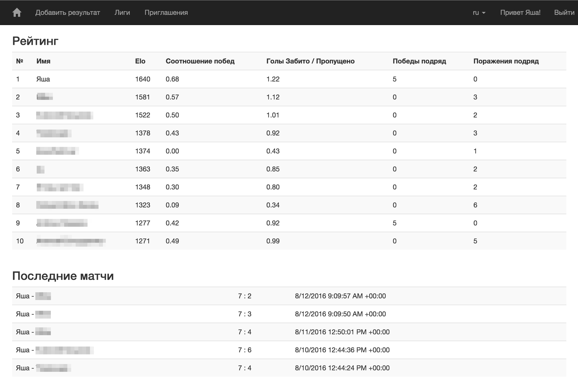Select the Elo value 1640
578x381 pixels.
click(143, 79)
